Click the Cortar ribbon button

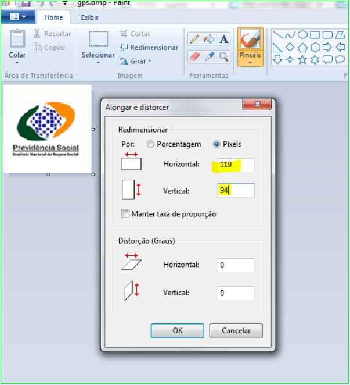point(135,34)
